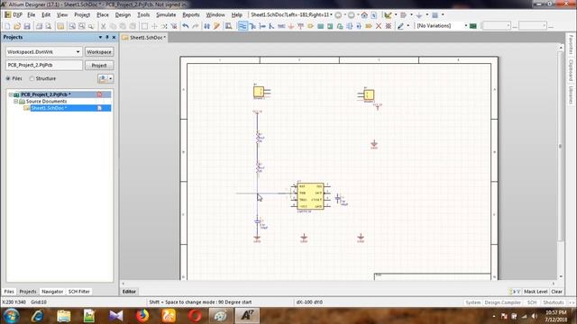Screen dimensions: 577x324
Task: Click the selection rectangle tool icon
Action: [144, 26]
